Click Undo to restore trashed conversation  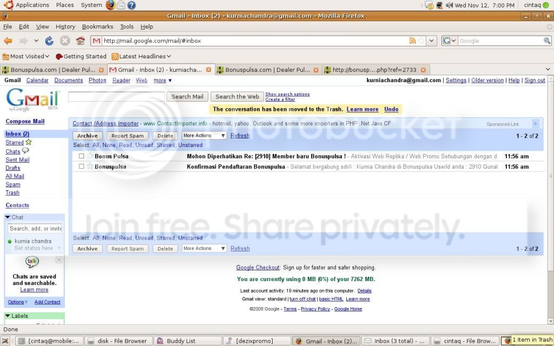click(391, 109)
